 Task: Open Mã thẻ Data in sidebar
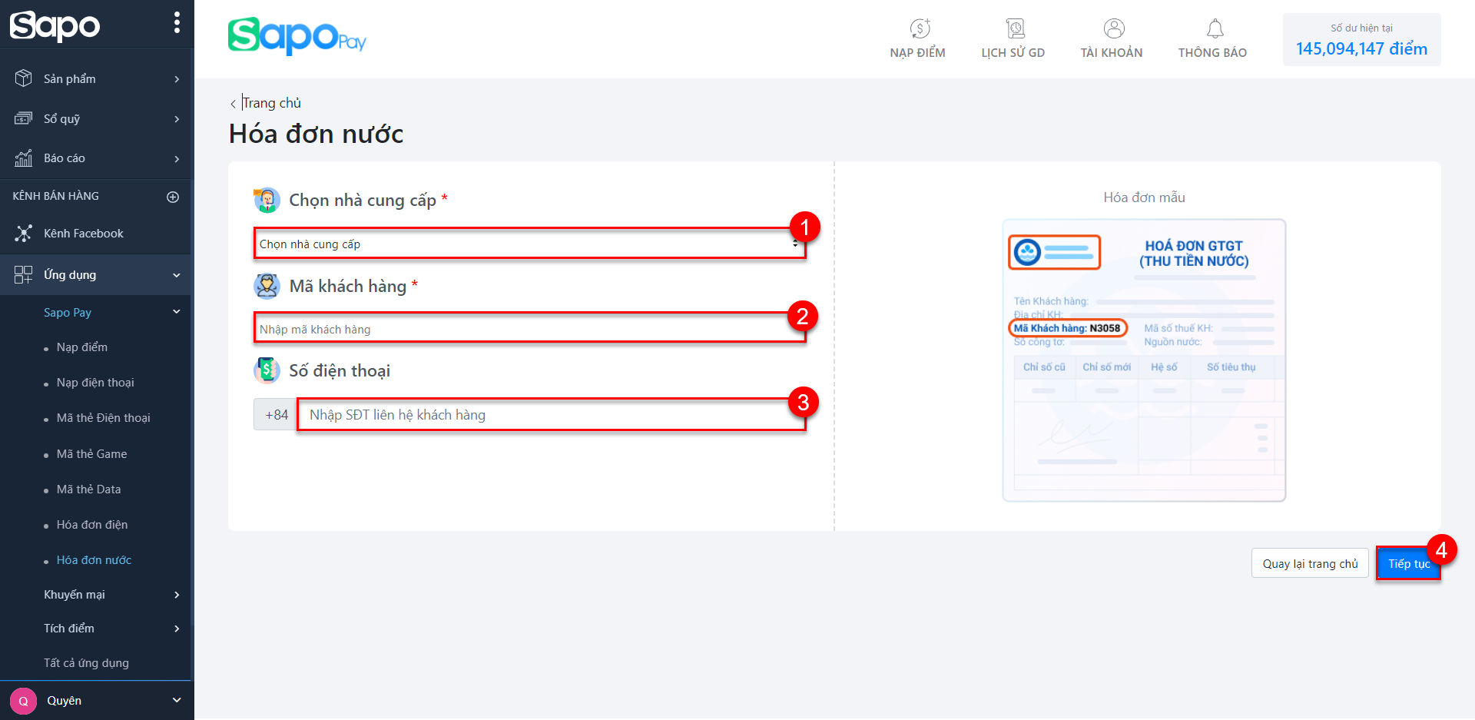[88, 489]
